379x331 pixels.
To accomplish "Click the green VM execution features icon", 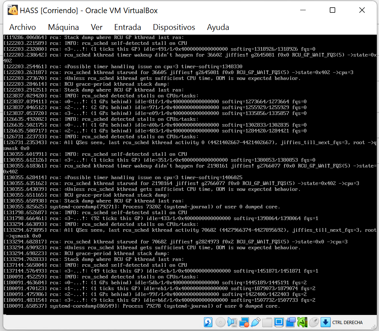I will click(x=302, y=322).
